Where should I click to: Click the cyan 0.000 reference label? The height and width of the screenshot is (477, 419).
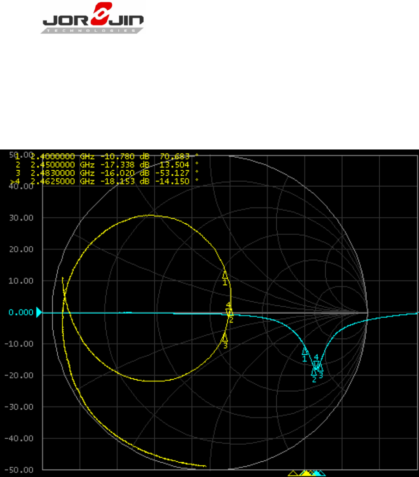pos(21,312)
